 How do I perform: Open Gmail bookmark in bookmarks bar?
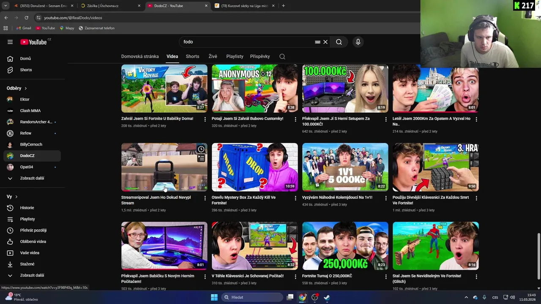(24, 28)
